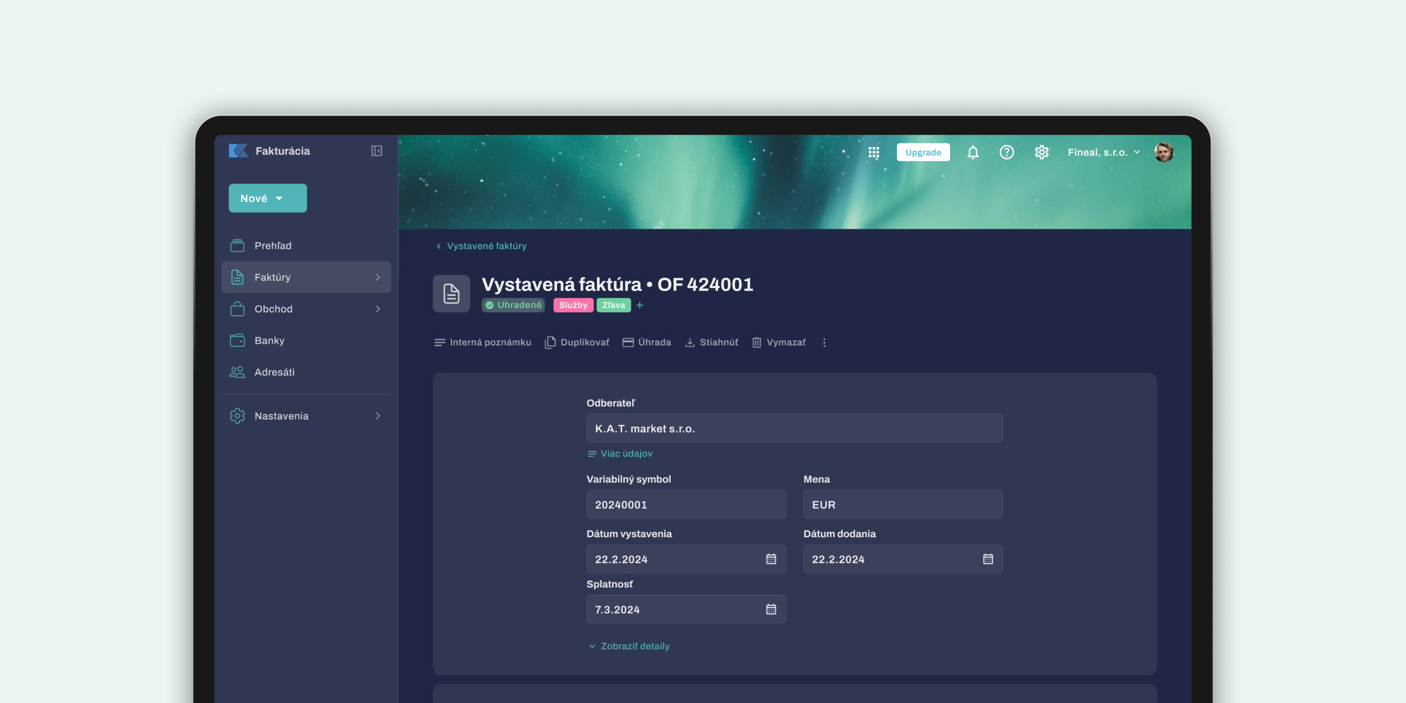The image size is (1406, 703).
Task: Open the settings gear in header
Action: (1042, 152)
